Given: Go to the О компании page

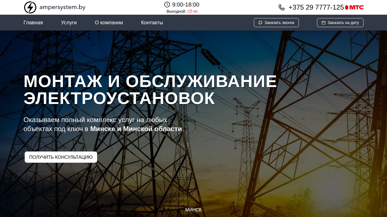Looking at the screenshot, I should [109, 23].
